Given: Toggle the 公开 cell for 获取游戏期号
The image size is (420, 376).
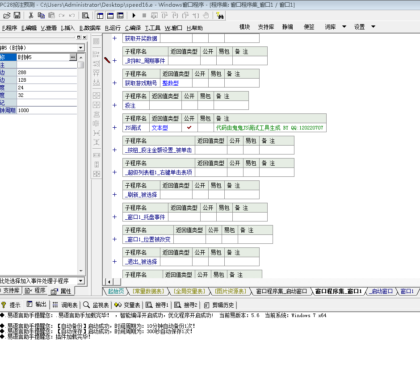Looking at the screenshot, I should (200, 83).
